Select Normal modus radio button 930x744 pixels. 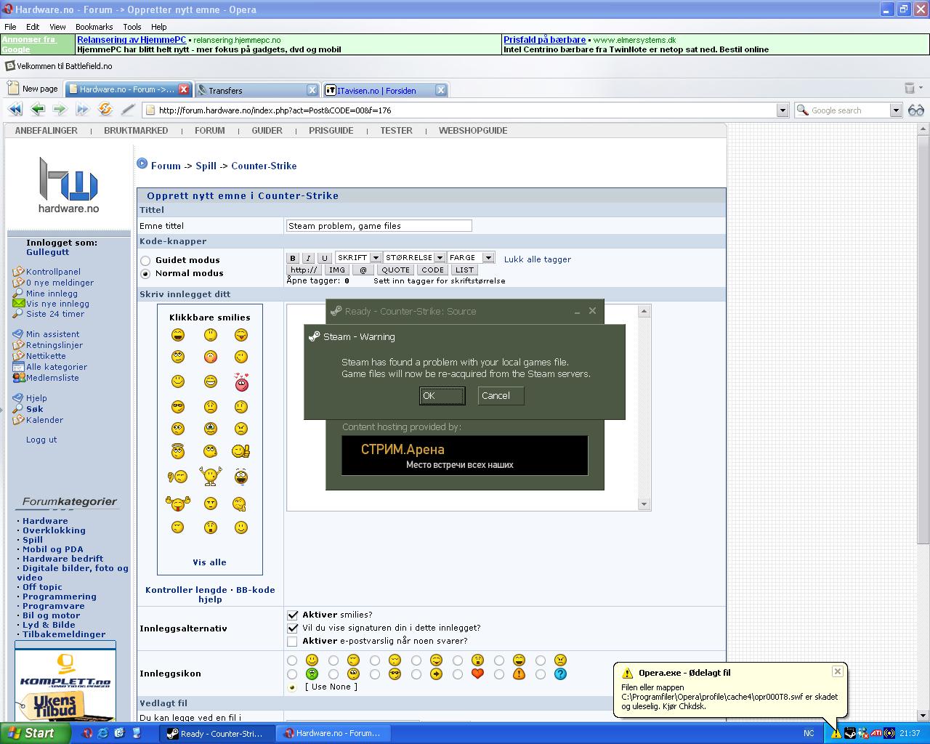[x=145, y=274]
